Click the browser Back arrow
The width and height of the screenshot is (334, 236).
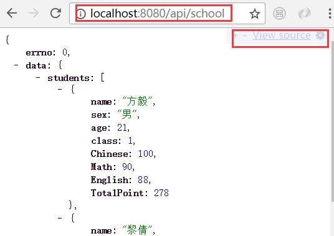click(x=12, y=13)
